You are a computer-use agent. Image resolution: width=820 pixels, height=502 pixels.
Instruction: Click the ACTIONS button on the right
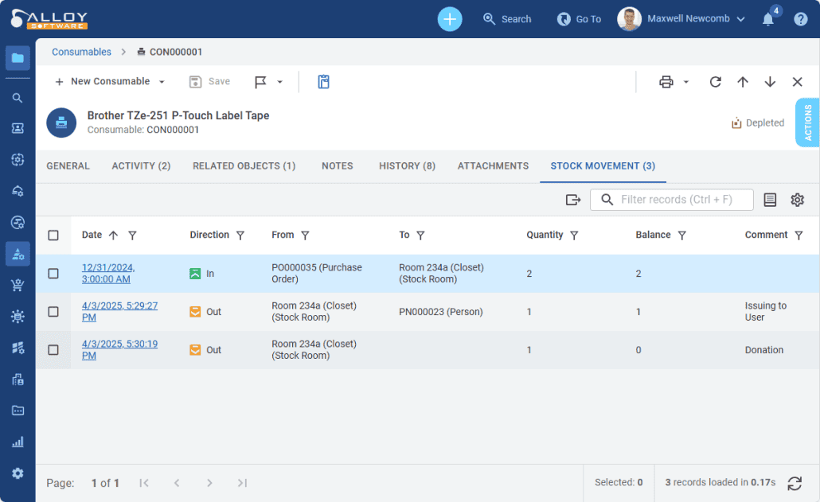point(808,123)
